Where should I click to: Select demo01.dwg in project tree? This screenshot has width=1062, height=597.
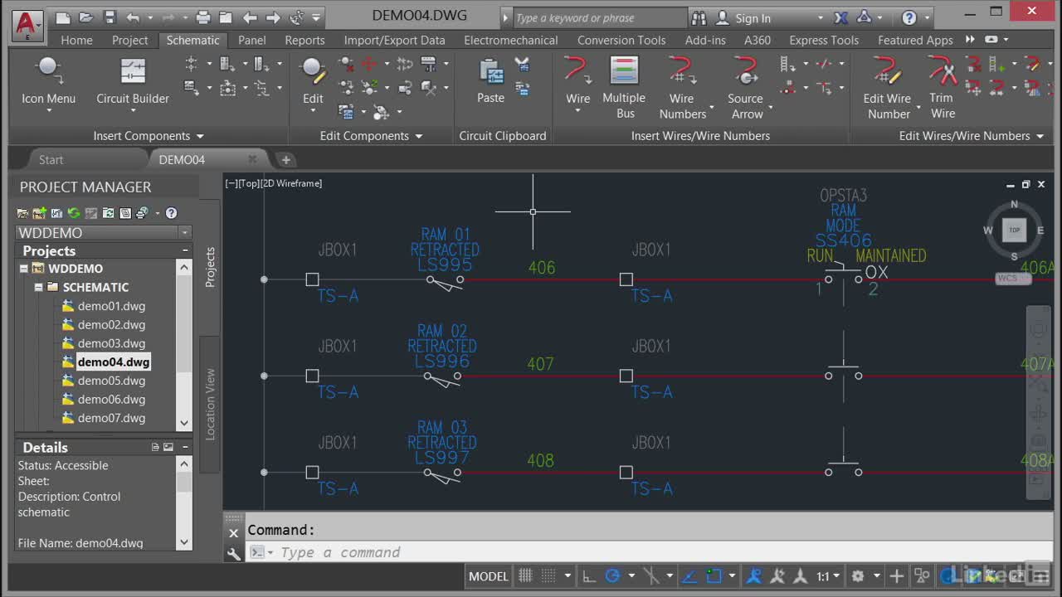(111, 306)
